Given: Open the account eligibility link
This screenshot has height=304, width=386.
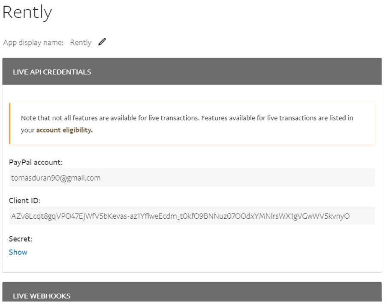Looking at the screenshot, I should point(64,130).
